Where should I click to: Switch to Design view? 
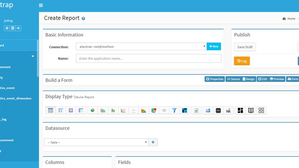[248, 79]
